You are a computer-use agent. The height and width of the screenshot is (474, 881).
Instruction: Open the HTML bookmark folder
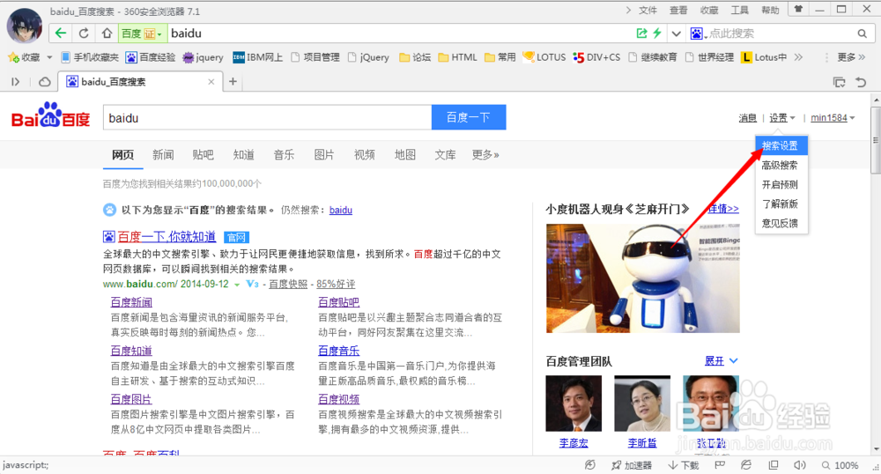[x=457, y=57]
